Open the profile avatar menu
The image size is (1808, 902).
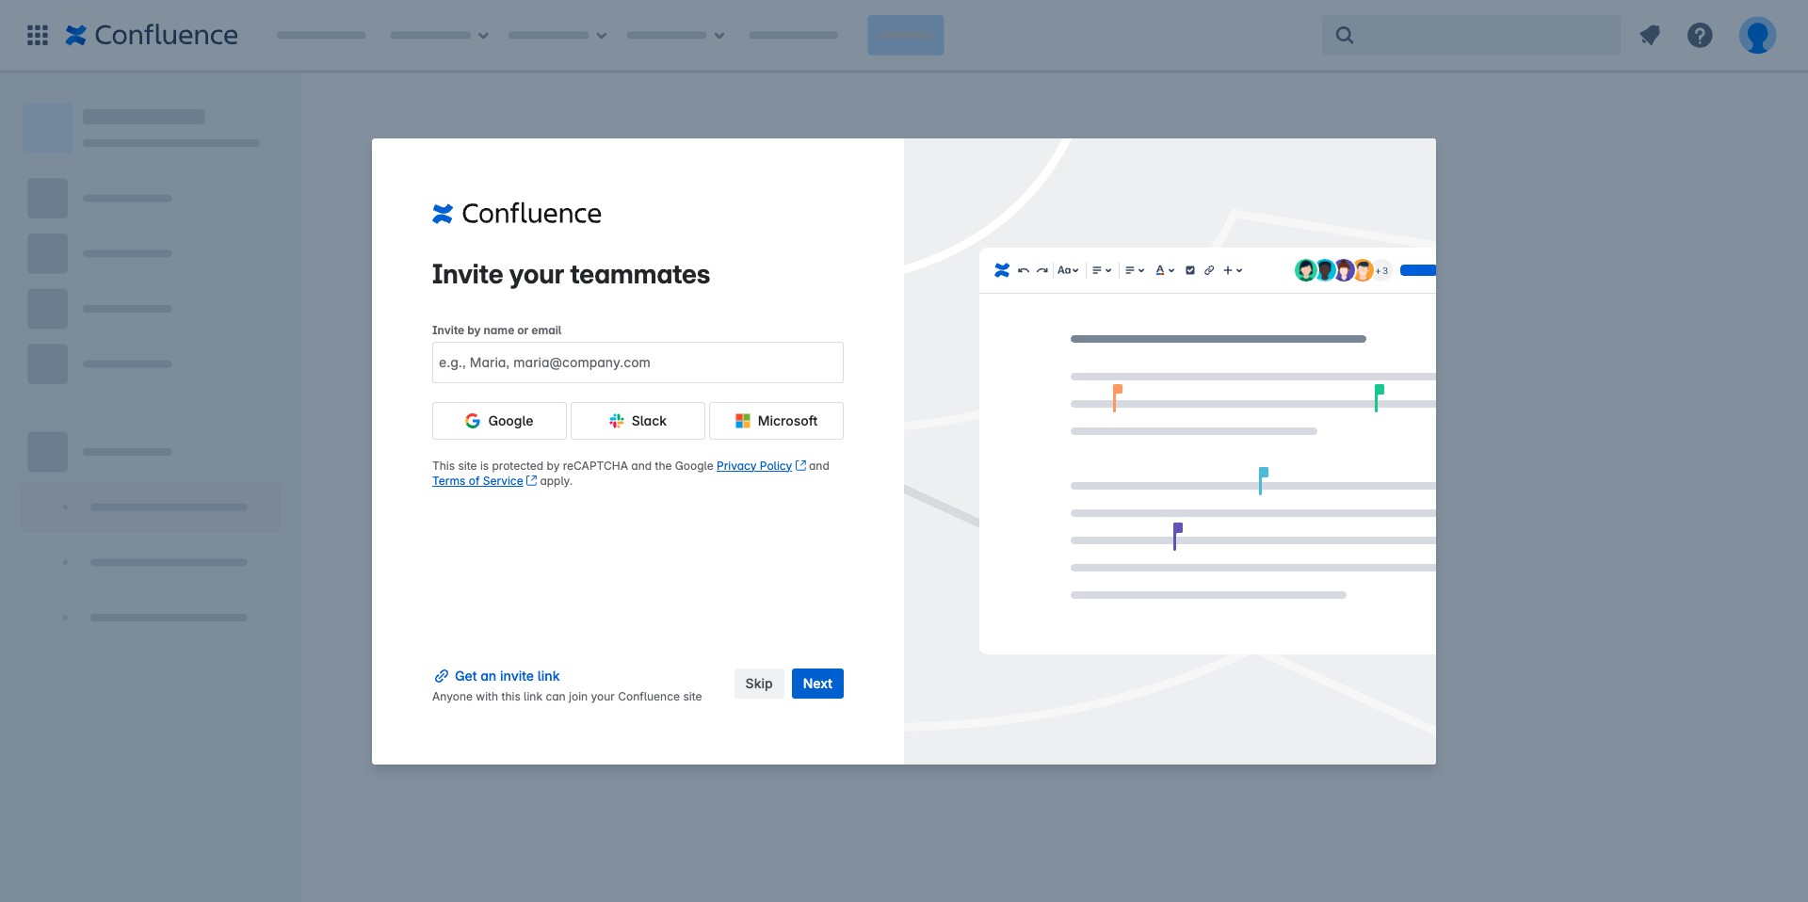tap(1757, 36)
